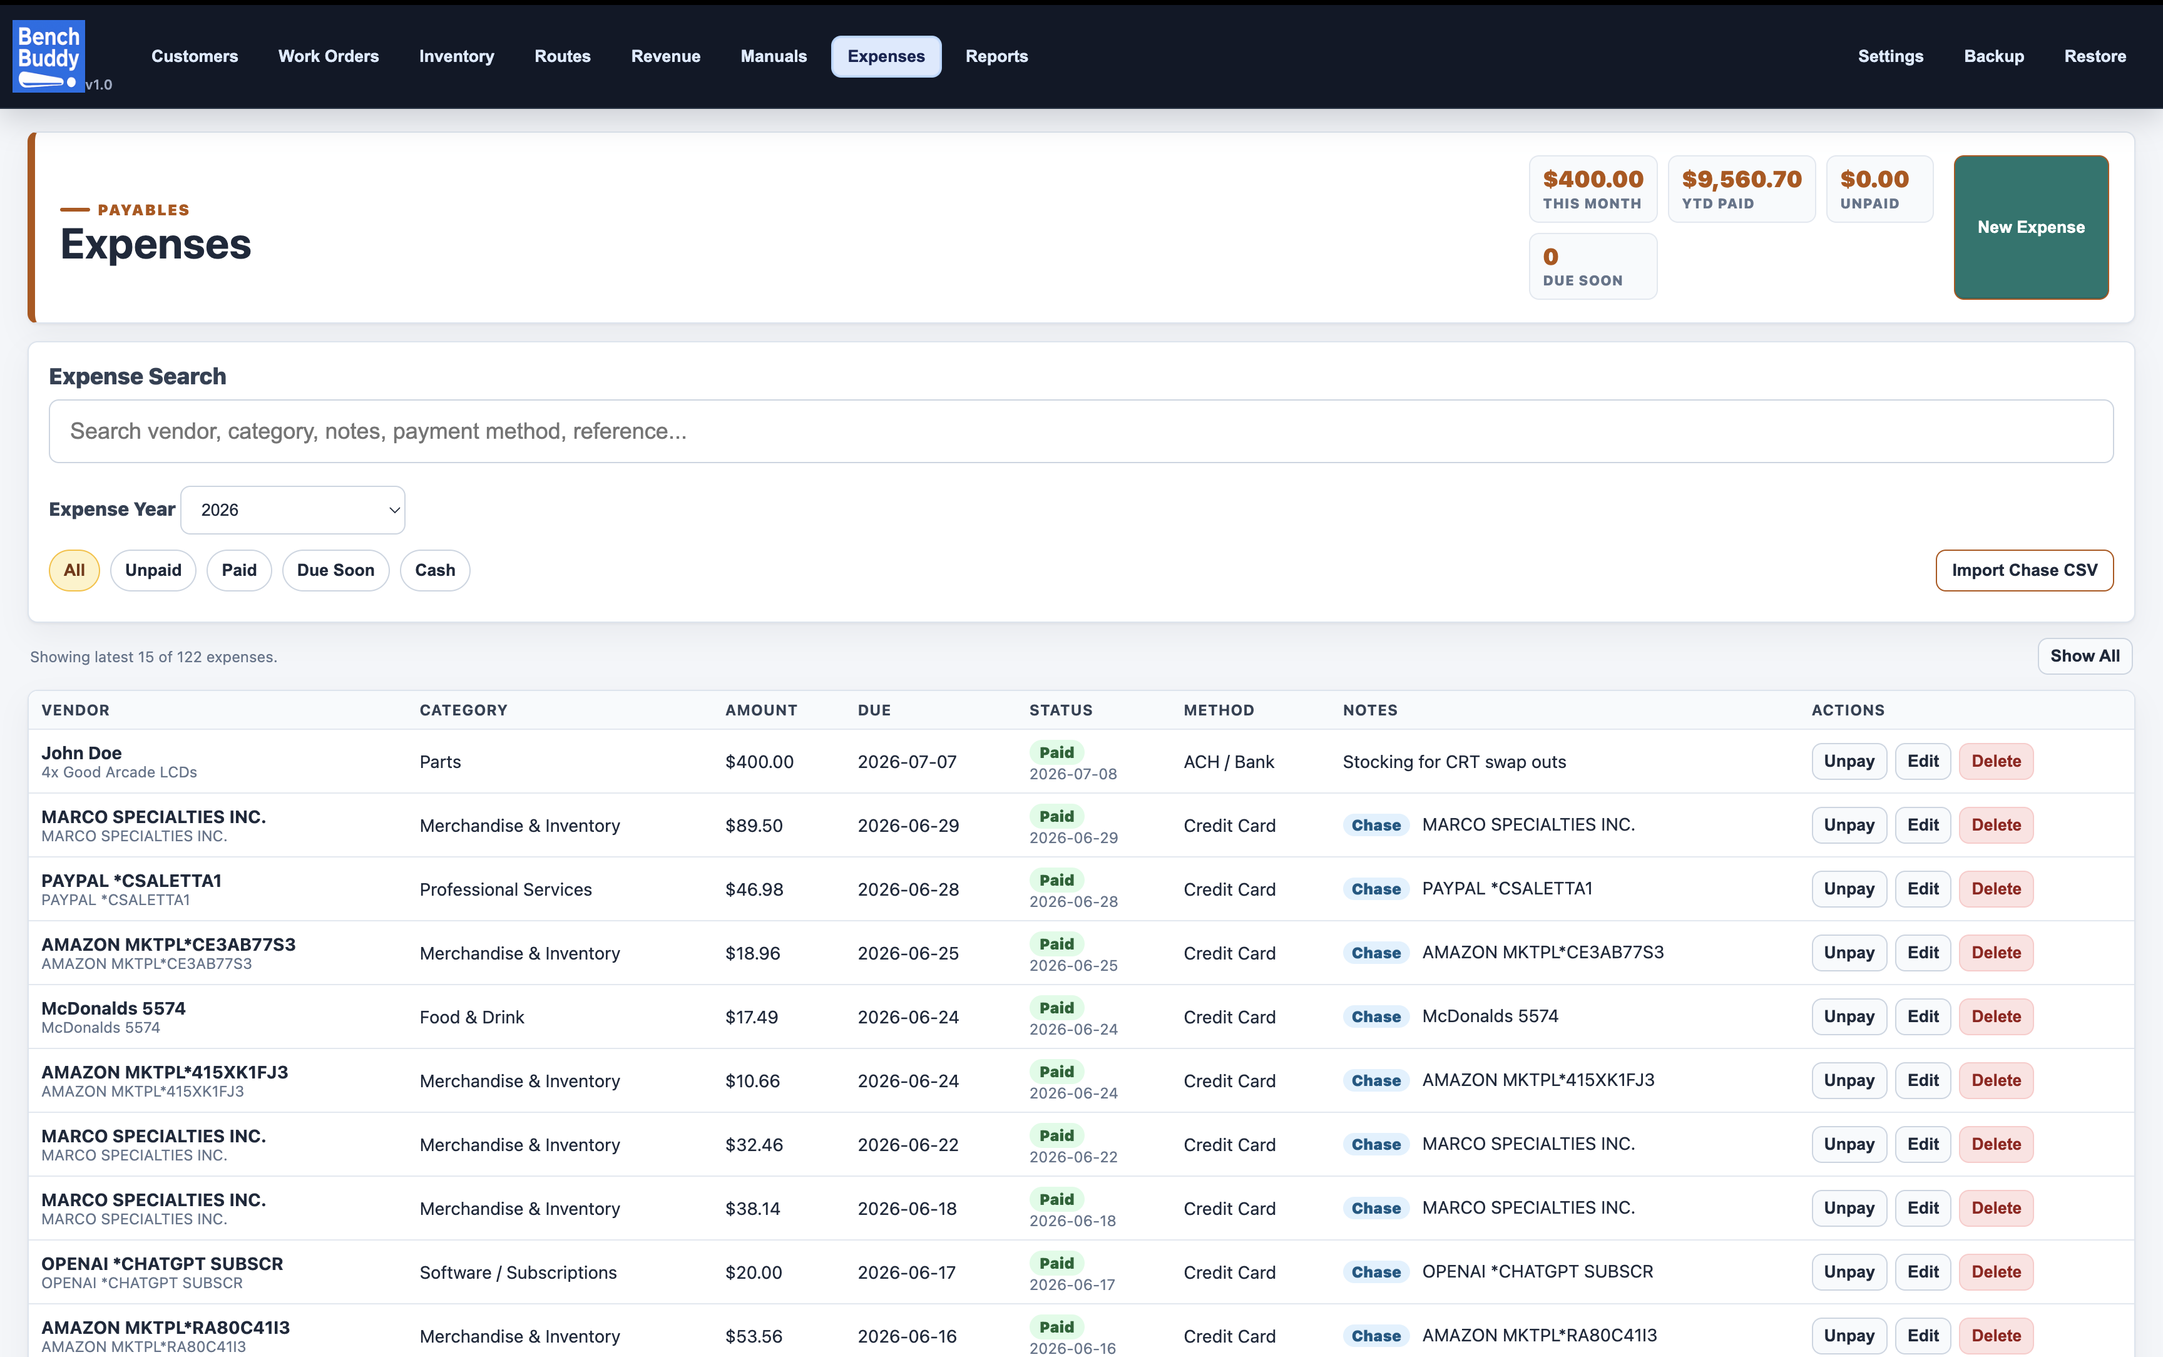Click Restore in the top bar

[2095, 56]
